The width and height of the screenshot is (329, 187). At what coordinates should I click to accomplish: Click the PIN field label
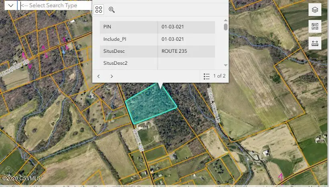click(x=107, y=27)
